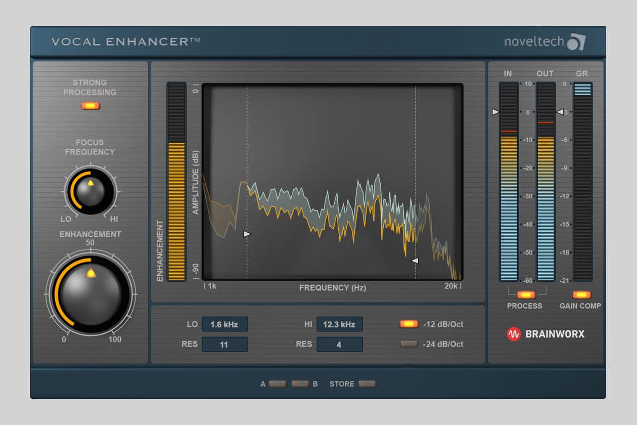Click the -60 mark on the IN/OUT scale

click(x=527, y=280)
